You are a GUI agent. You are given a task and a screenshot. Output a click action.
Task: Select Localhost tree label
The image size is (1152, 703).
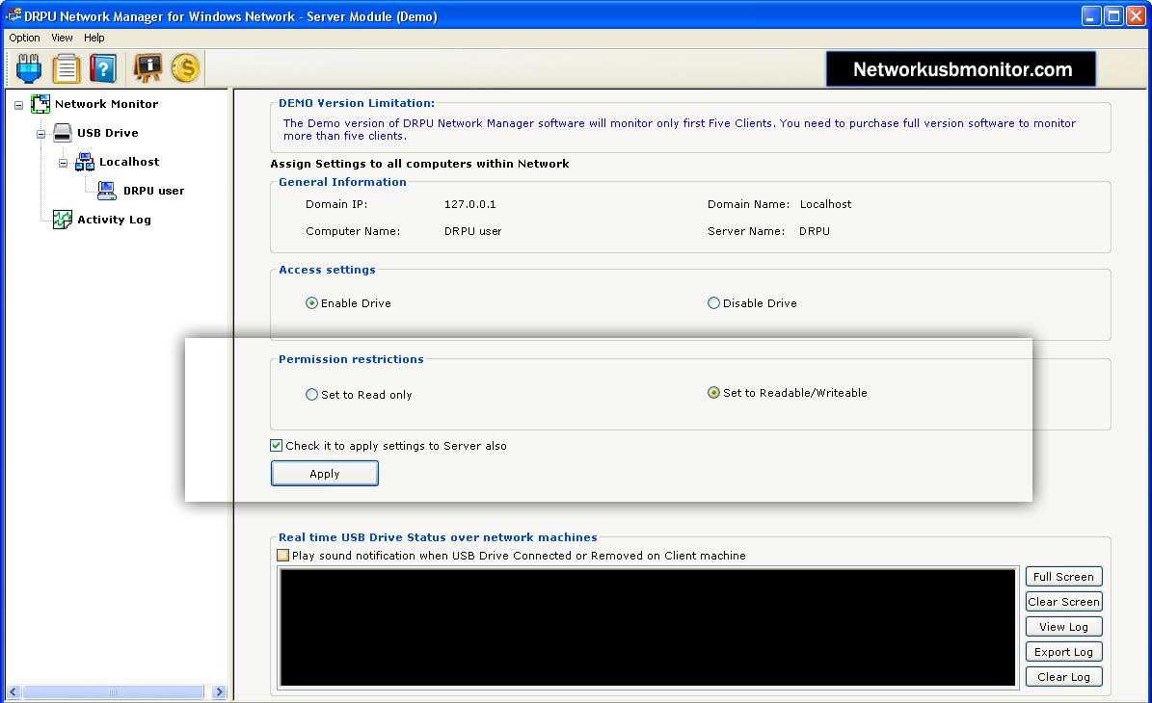point(129,162)
